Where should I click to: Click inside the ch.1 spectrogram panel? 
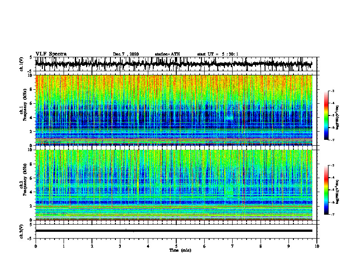pos(174,110)
